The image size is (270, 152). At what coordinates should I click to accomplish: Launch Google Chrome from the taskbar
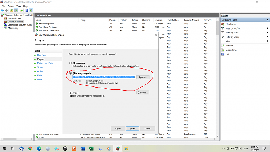click(x=30, y=148)
